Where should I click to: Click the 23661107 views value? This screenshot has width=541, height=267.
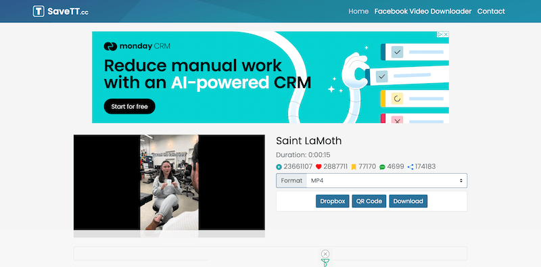point(298,166)
